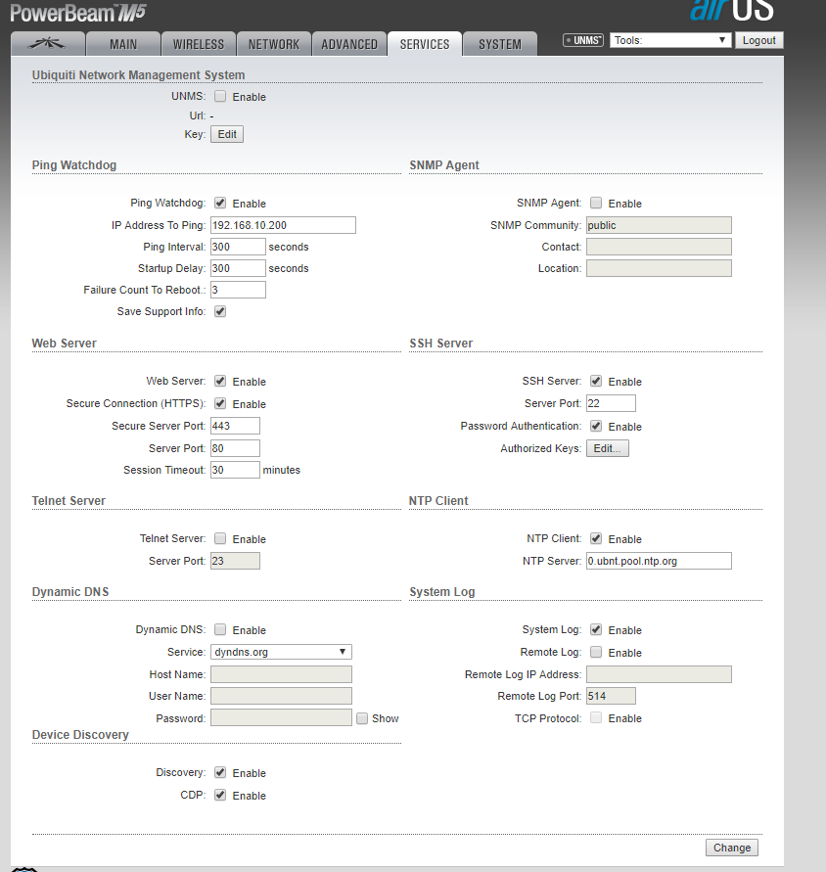Viewport: 826px width, 872px height.
Task: Click the Dynamic DNS Password field
Action: tap(282, 718)
